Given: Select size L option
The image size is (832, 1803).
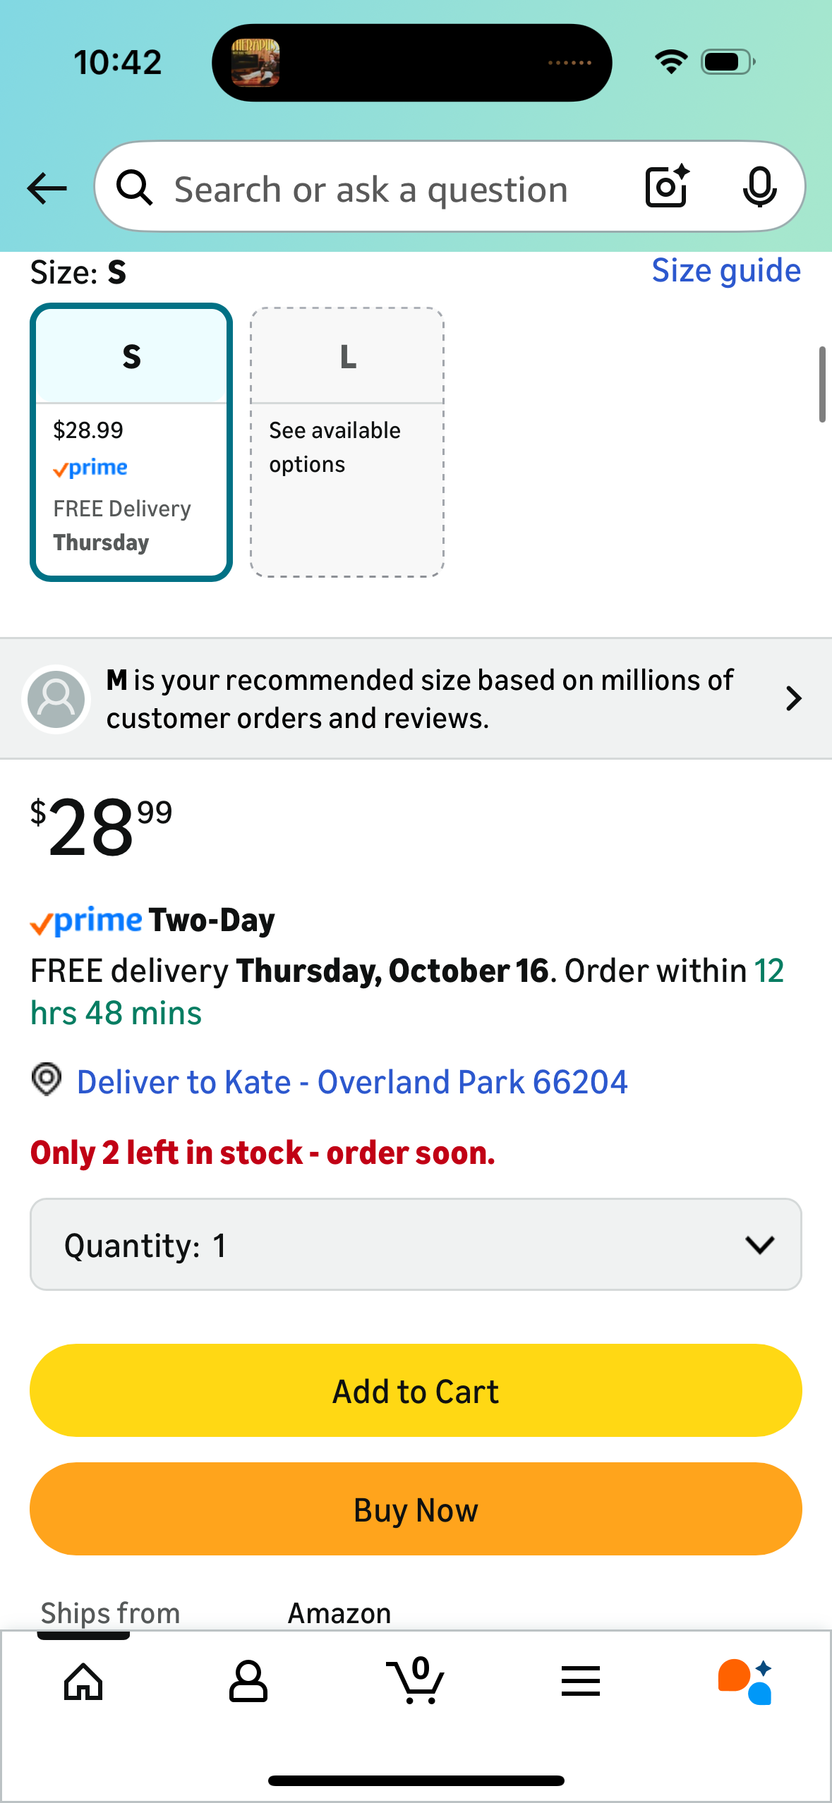Looking at the screenshot, I should 347,442.
